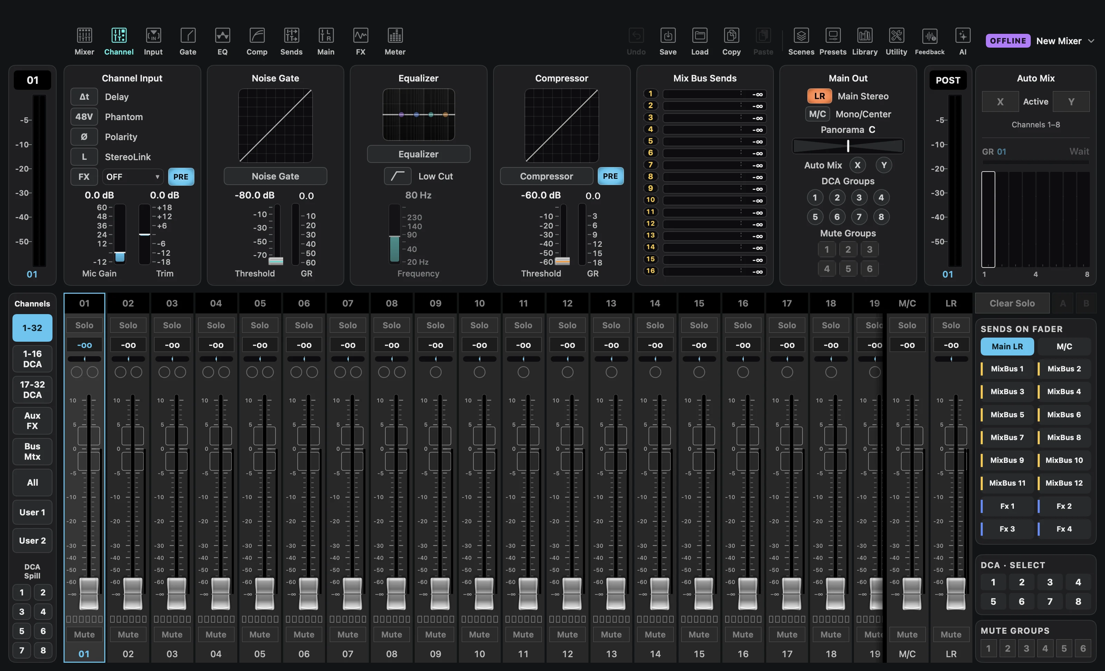Open the Presets icon
This screenshot has width=1105, height=671.
833,36
